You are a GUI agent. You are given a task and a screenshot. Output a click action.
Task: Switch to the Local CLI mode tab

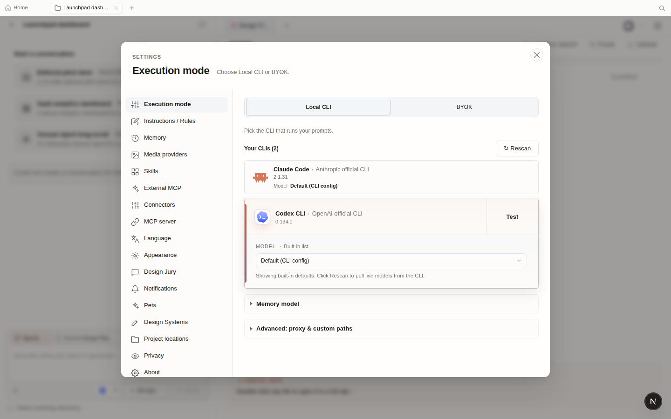[318, 107]
